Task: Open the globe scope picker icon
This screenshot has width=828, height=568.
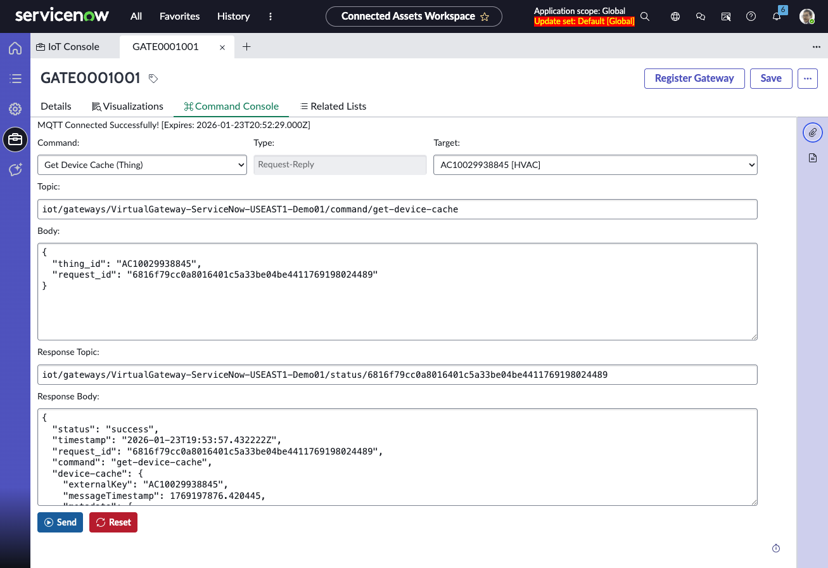Action: pyautogui.click(x=675, y=16)
